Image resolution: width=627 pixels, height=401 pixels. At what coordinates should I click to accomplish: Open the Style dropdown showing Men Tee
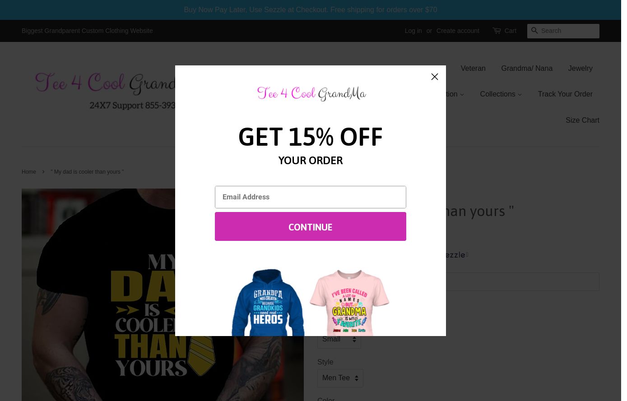[x=340, y=378]
